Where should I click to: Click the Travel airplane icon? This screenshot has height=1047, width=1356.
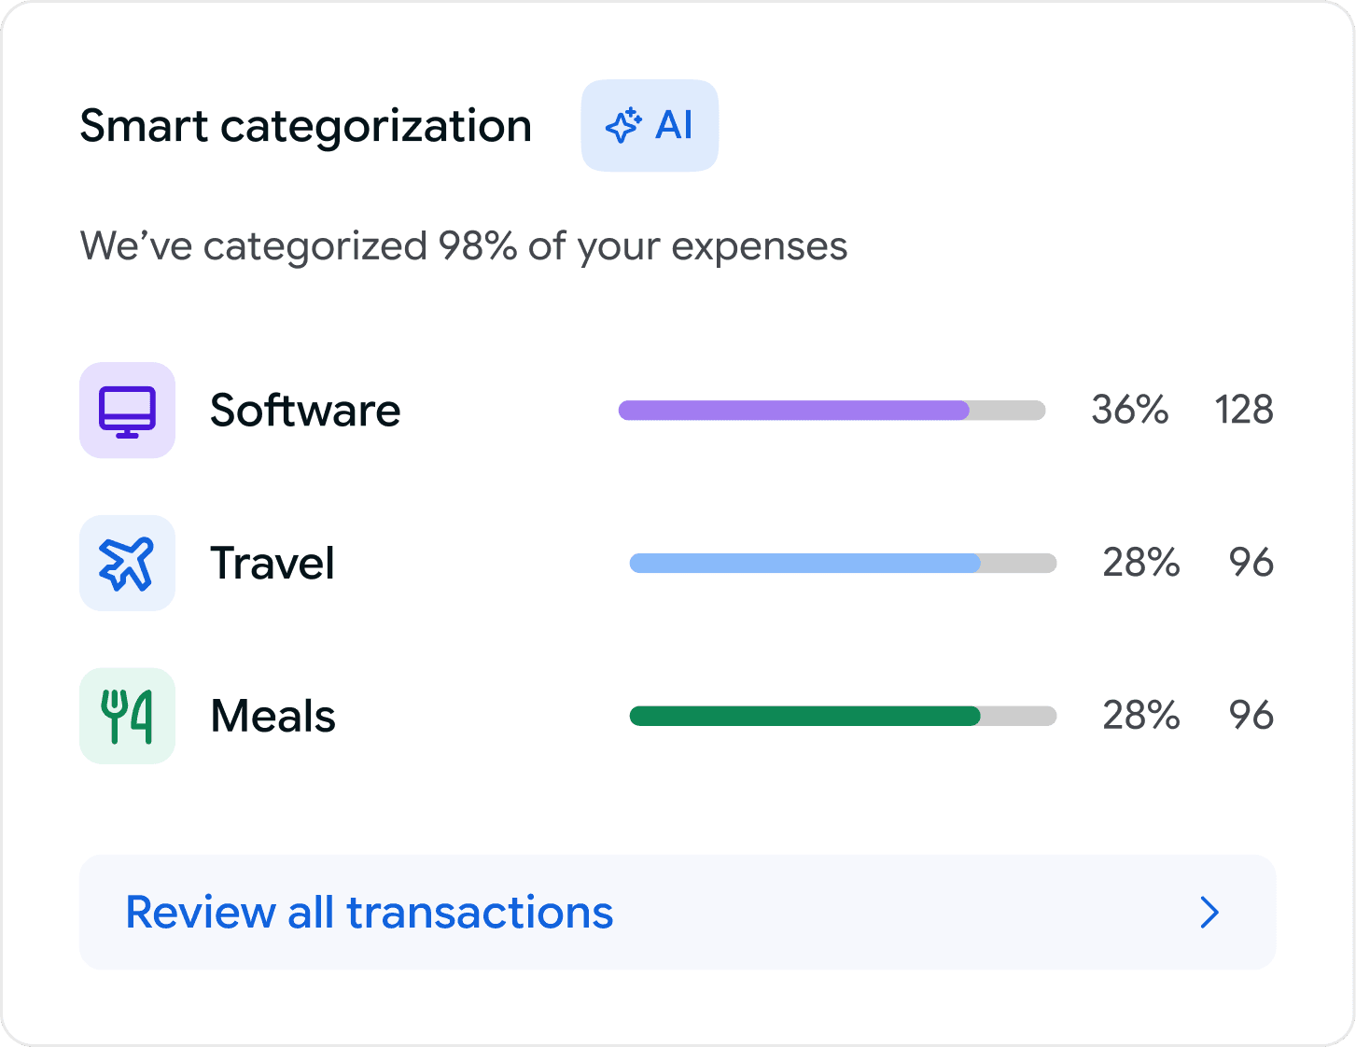(127, 564)
